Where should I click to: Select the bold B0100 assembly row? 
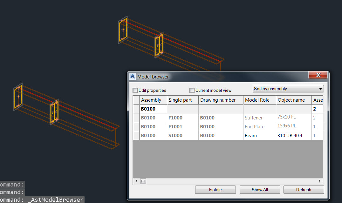click(x=151, y=109)
